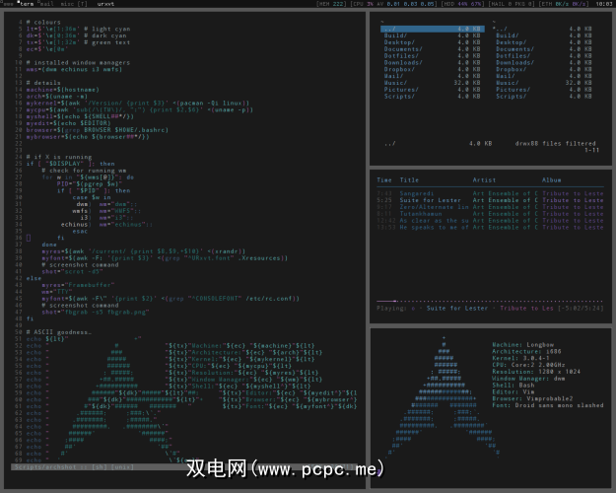Click the urxvt window title in bar
The width and height of the screenshot is (616, 493).
tap(105, 4)
